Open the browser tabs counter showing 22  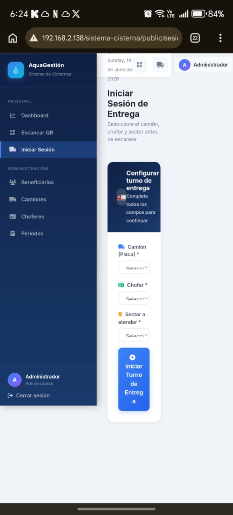pos(195,38)
